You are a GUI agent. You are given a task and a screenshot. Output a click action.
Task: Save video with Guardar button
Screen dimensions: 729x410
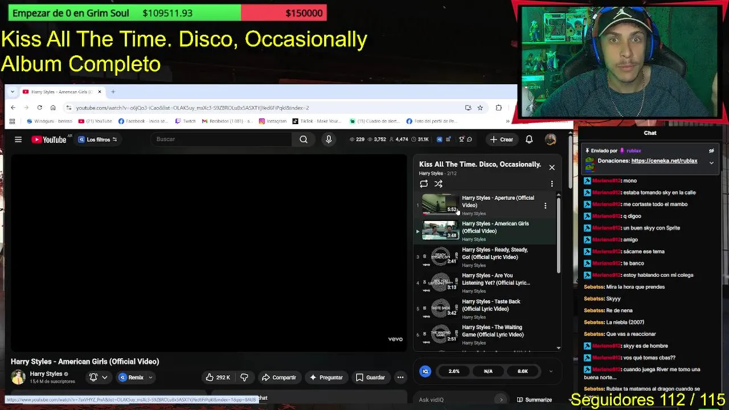coord(370,378)
